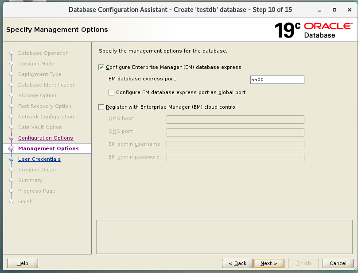Click the step marker beside Configuration Options
358x273 pixels.
12,138
